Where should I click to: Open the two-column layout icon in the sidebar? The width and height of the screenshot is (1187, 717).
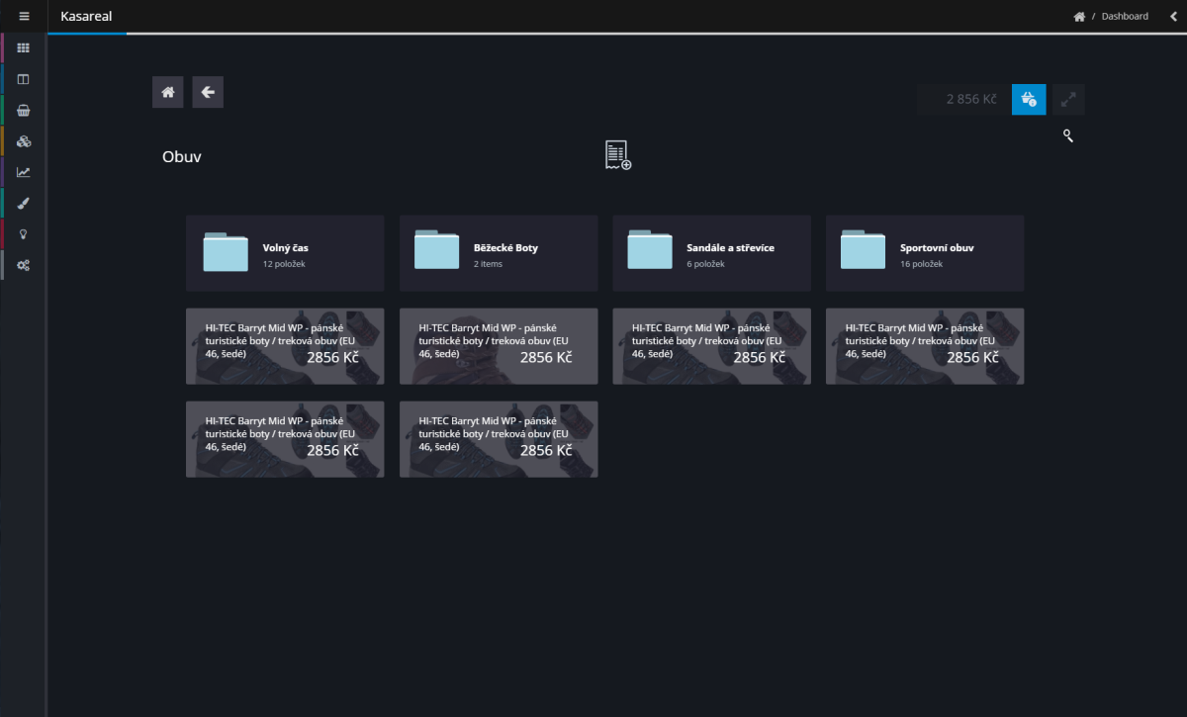point(24,79)
